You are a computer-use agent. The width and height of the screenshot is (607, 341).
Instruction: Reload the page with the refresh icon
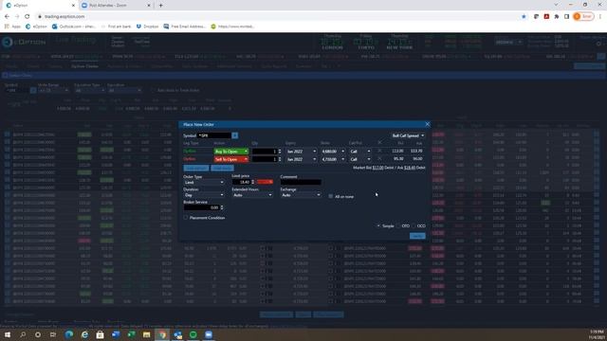coord(28,17)
